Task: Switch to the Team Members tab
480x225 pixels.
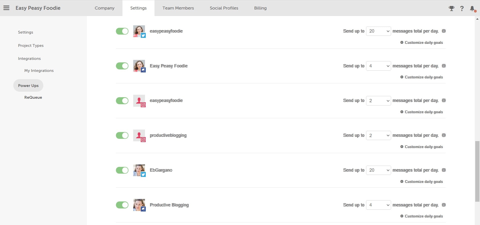Action: pyautogui.click(x=178, y=8)
